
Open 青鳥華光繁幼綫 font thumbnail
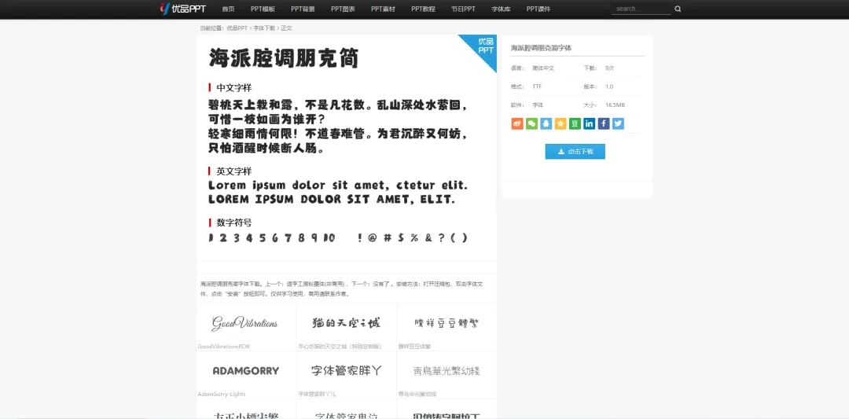[447, 371]
